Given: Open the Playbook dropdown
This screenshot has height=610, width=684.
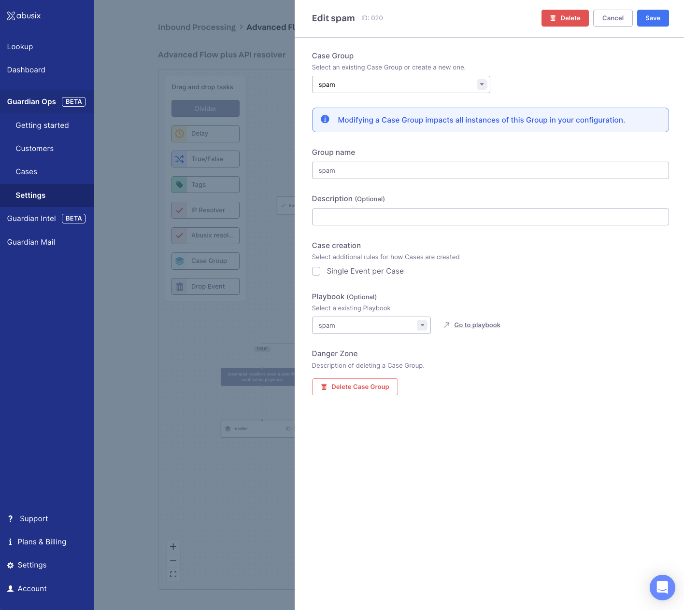Looking at the screenshot, I should pyautogui.click(x=371, y=325).
